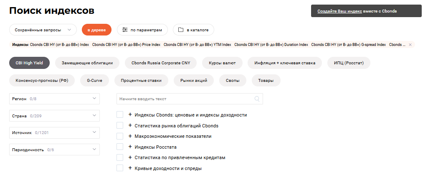
Task: Select the 'Замещающие облигации' preset chip
Action: point(87,63)
